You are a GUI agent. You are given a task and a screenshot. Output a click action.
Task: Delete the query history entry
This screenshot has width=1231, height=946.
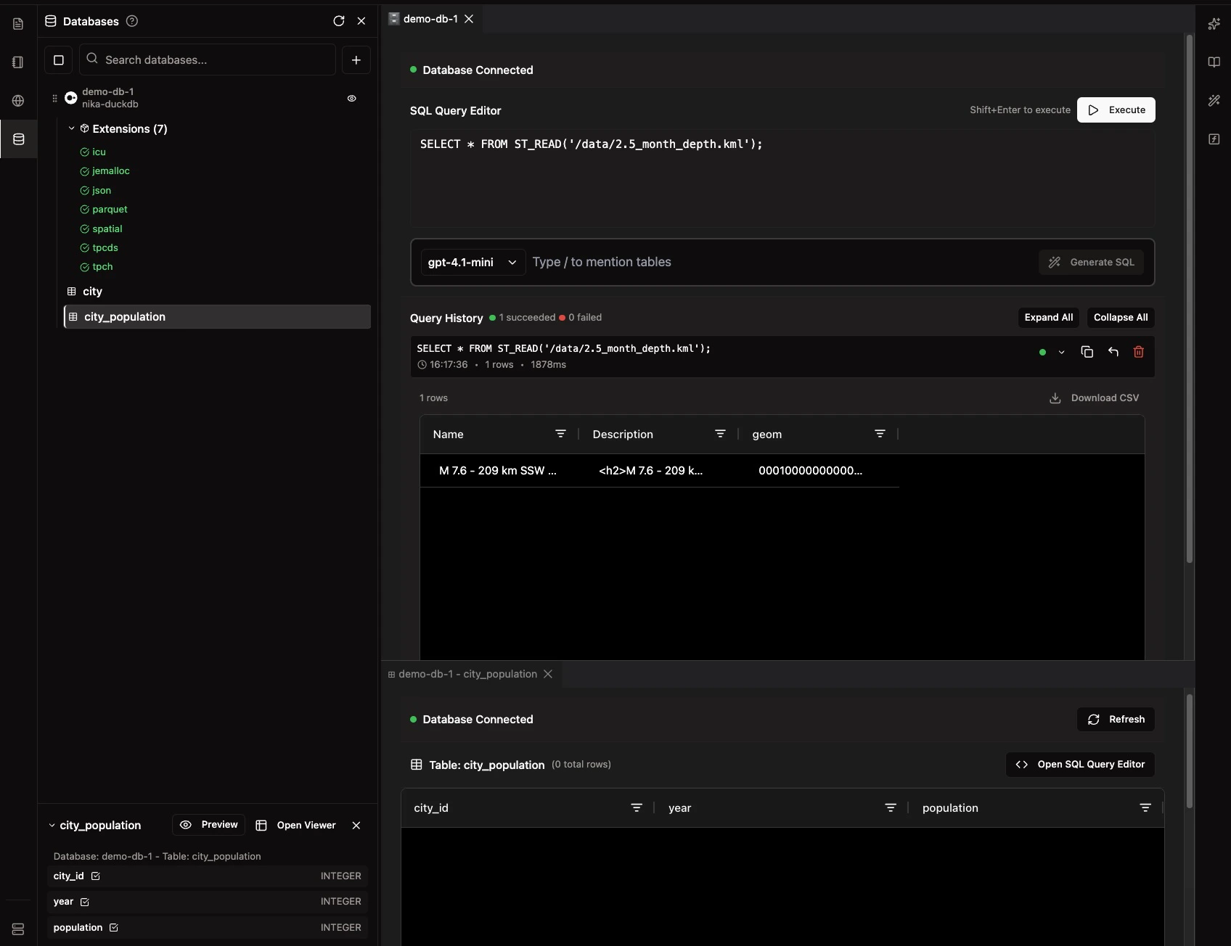(1138, 352)
